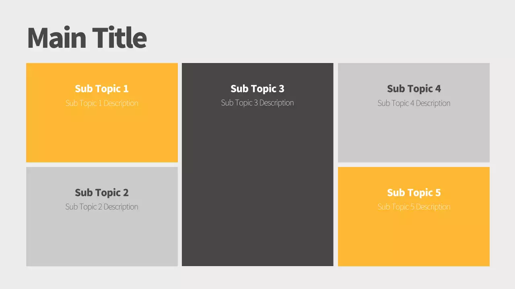
Task: Click the Sub Topic 1 Description text
Action: (102, 103)
